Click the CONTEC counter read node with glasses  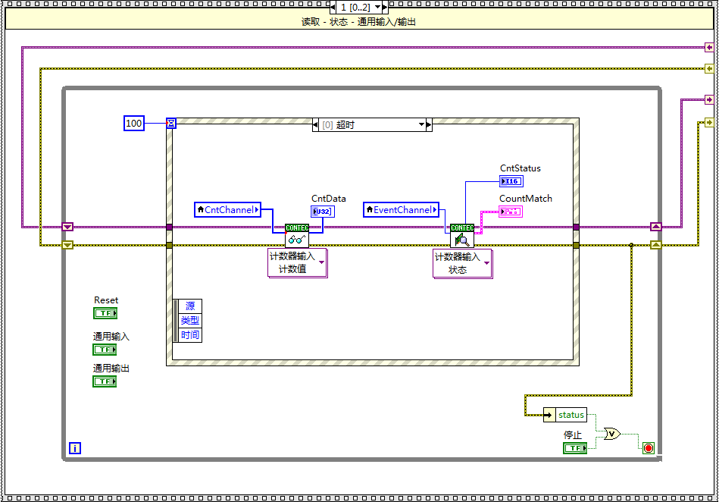click(296, 236)
